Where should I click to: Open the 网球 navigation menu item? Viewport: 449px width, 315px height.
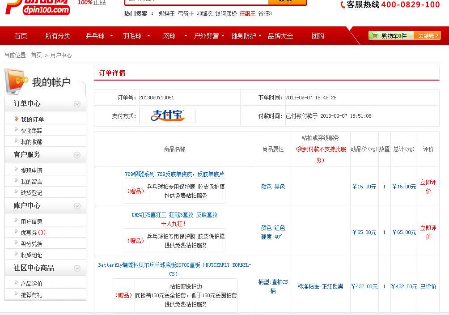tap(169, 36)
